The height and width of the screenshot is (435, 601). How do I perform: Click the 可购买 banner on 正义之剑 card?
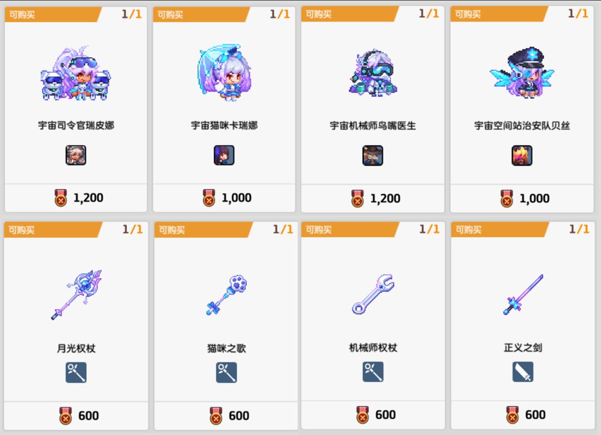(499, 229)
